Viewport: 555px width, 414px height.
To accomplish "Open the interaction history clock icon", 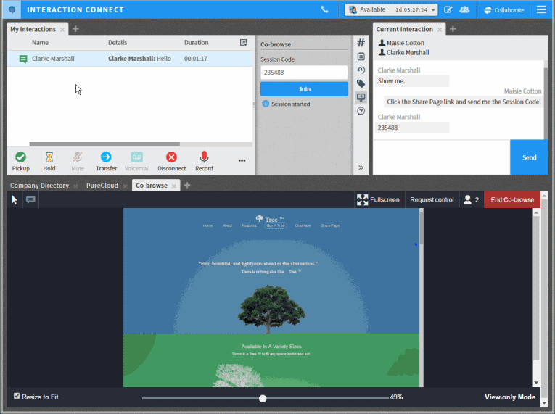I will point(361,70).
